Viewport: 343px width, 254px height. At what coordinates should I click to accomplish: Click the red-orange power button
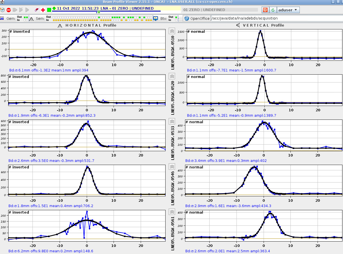pyautogui.click(x=265, y=10)
